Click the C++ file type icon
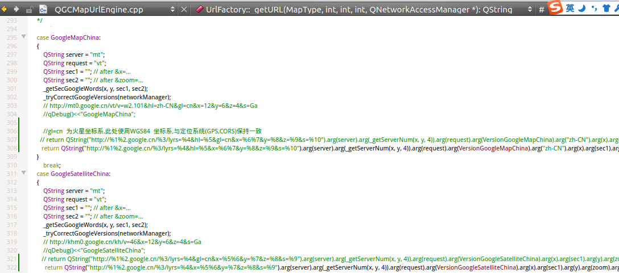 [44, 10]
